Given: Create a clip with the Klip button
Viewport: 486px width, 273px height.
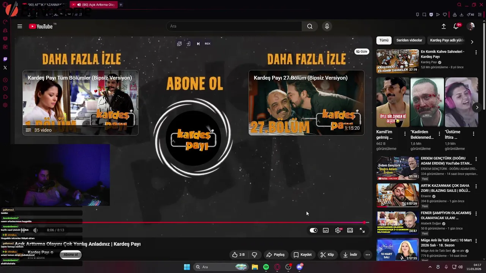Looking at the screenshot, I should click(x=327, y=255).
